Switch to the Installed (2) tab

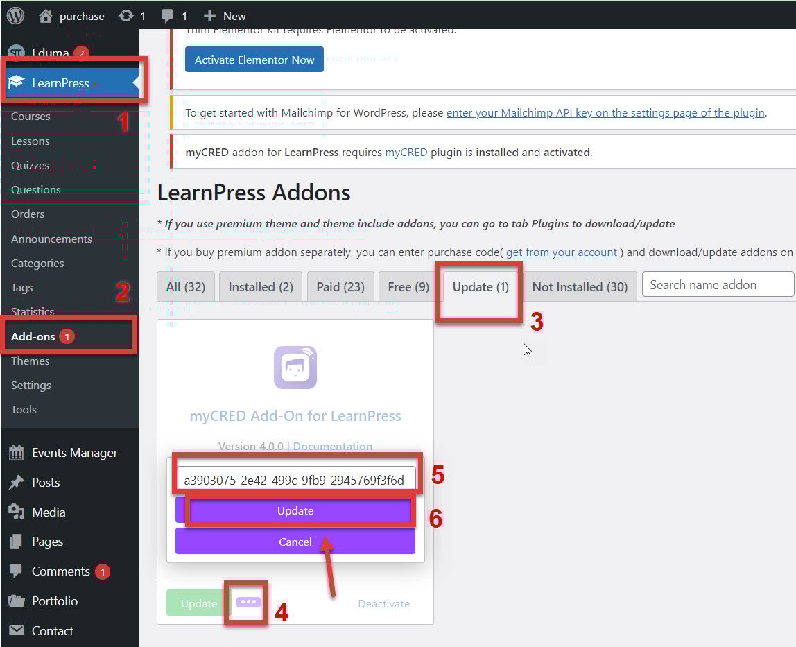coord(261,287)
